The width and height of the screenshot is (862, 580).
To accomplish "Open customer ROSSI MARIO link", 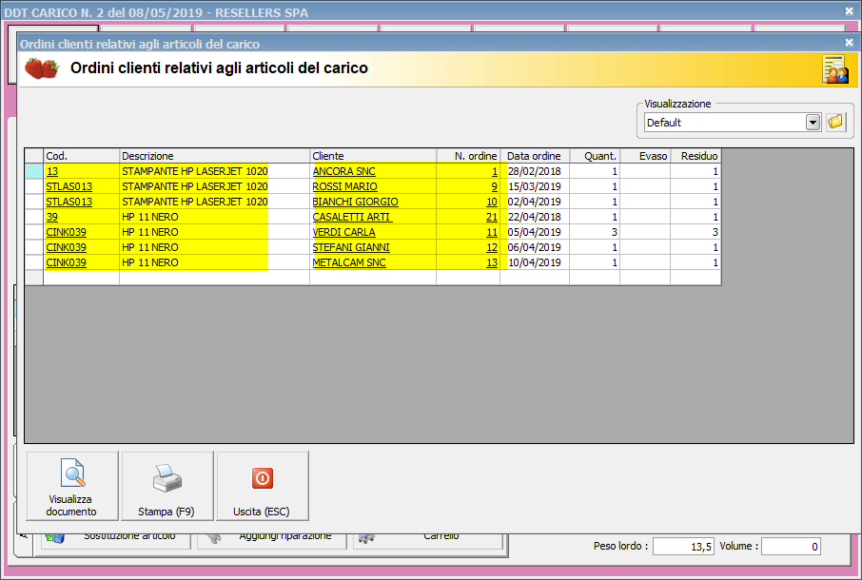I will pyautogui.click(x=344, y=186).
